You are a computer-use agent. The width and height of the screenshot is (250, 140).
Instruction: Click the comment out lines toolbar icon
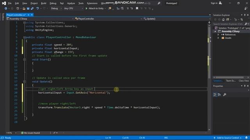(128, 9)
